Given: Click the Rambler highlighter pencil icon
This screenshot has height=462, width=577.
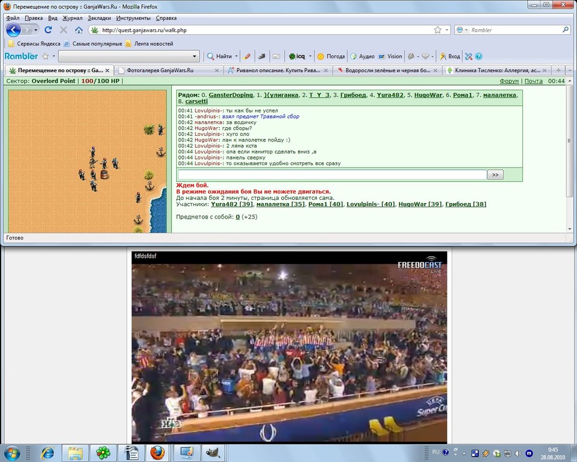Looking at the screenshot, I should 247,57.
